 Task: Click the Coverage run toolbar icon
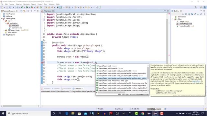click(x=27, y=7)
